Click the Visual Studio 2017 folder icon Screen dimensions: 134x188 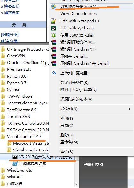3,136
